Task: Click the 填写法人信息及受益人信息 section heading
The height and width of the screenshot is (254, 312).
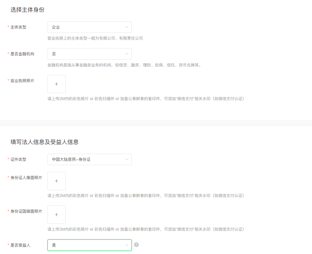Action: (x=44, y=142)
